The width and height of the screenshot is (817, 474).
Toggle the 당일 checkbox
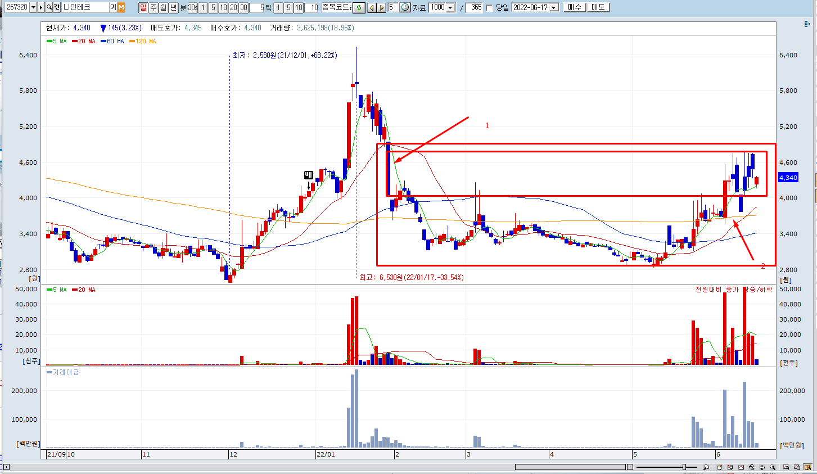pos(489,8)
